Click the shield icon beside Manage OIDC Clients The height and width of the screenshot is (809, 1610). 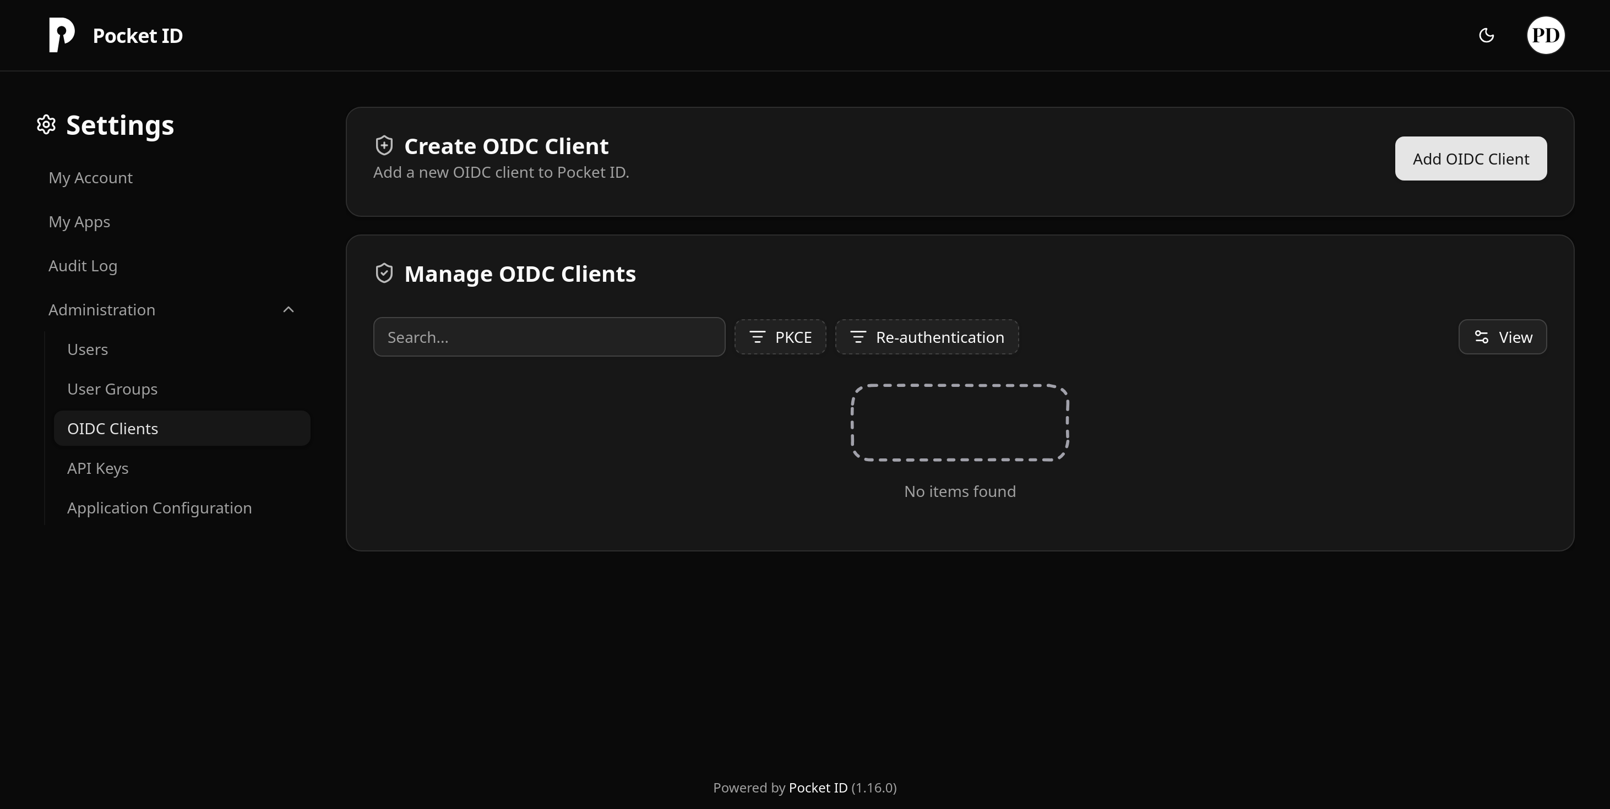point(384,272)
